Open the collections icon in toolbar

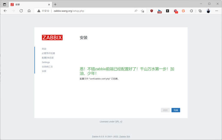pos(200,11)
